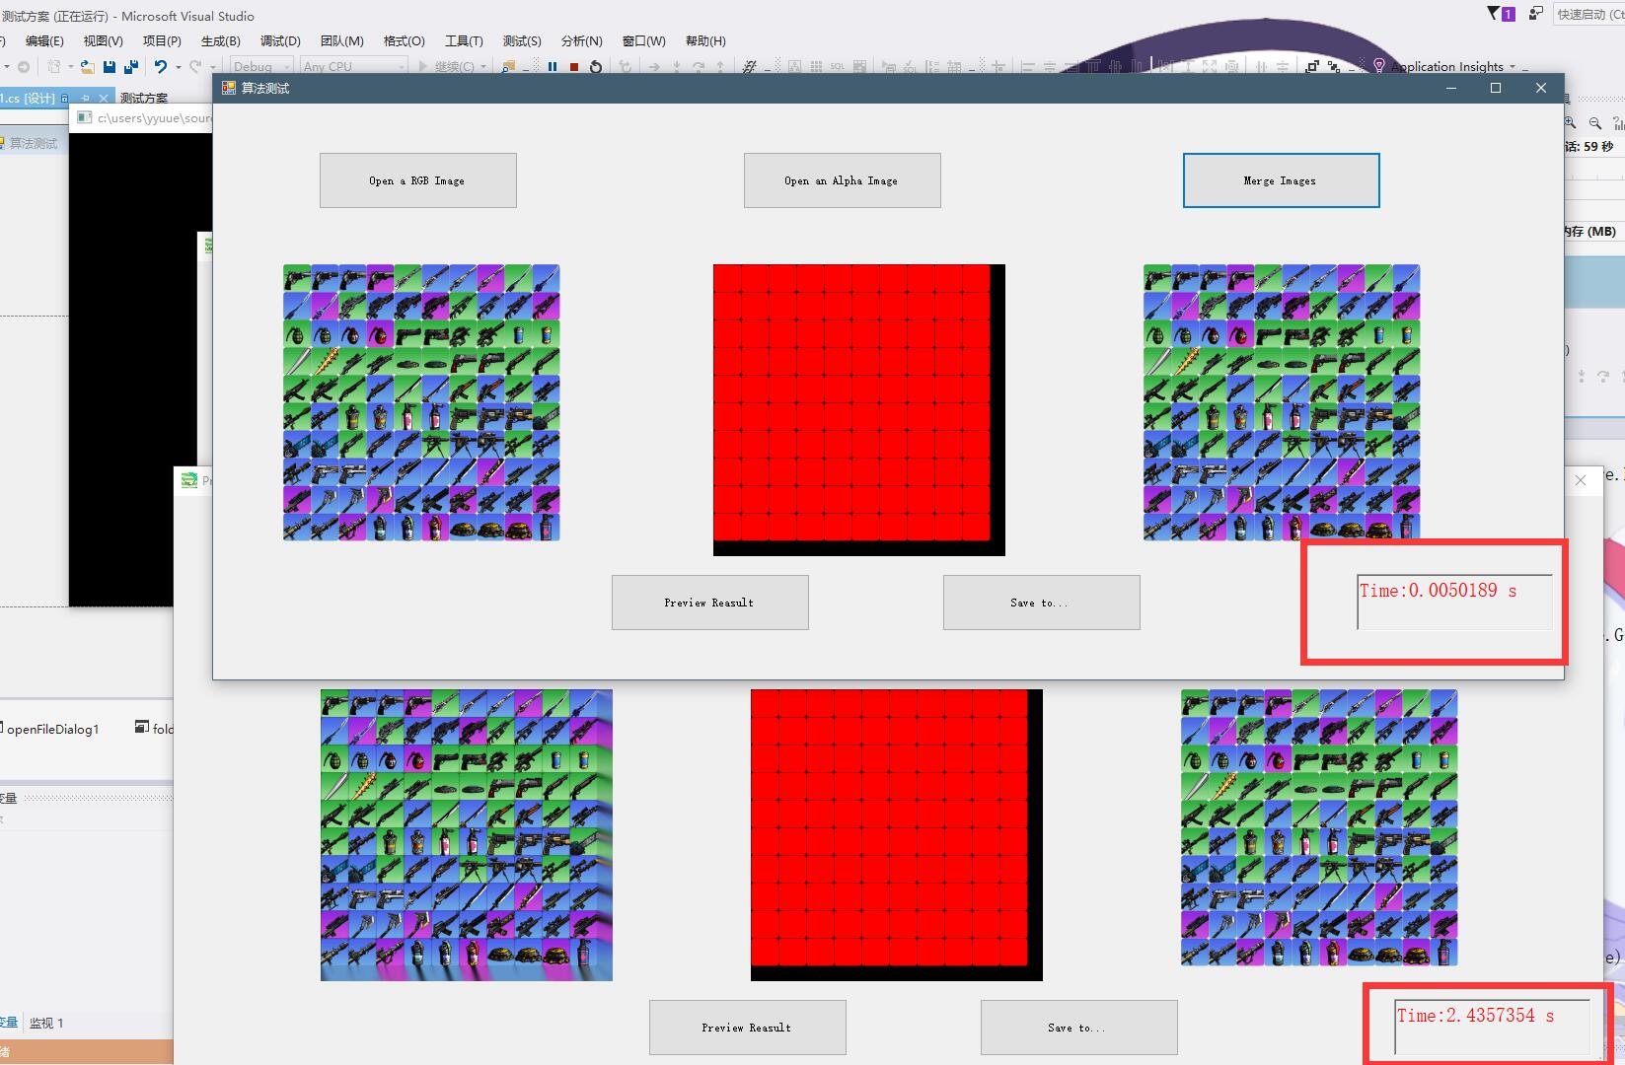The width and height of the screenshot is (1625, 1065).
Task: Click Open an Alpha Image button
Action: [x=842, y=180]
